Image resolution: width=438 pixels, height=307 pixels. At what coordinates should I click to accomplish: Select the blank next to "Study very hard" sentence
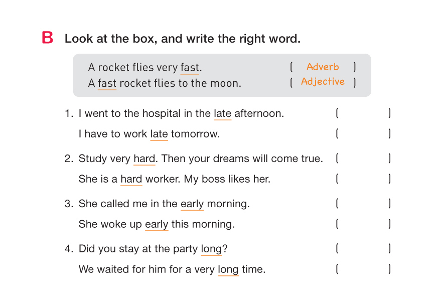pyautogui.click(x=363, y=159)
